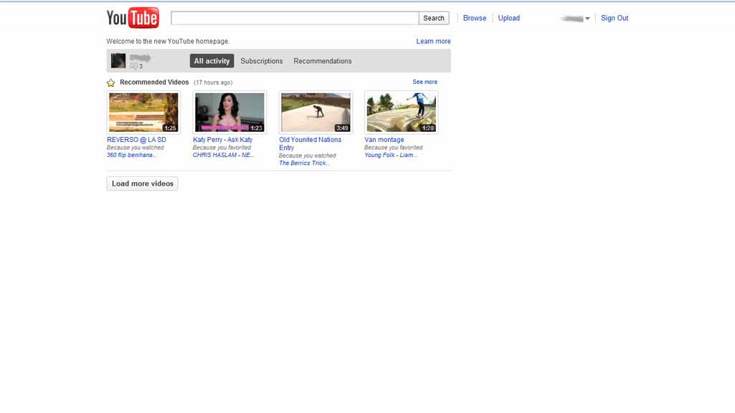Open the 360 flip benihana... link
Image resolution: width=735 pixels, height=413 pixels.
click(x=131, y=155)
